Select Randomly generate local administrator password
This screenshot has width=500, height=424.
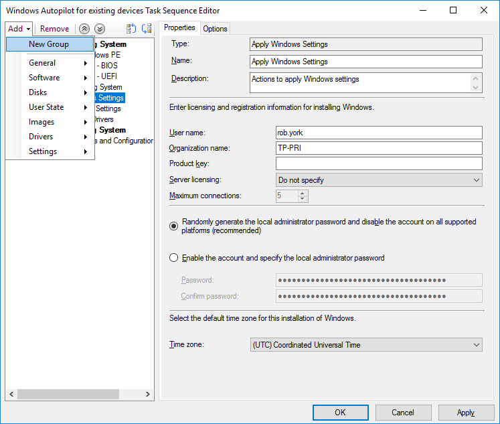pos(173,226)
